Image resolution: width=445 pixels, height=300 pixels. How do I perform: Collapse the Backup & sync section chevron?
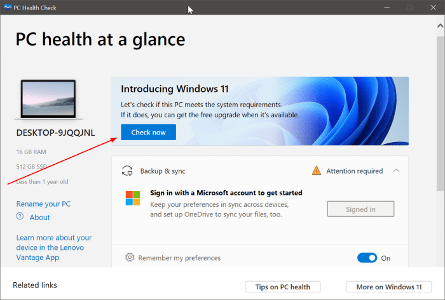(397, 171)
